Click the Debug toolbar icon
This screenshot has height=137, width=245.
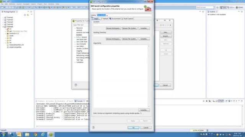tap(39, 8)
